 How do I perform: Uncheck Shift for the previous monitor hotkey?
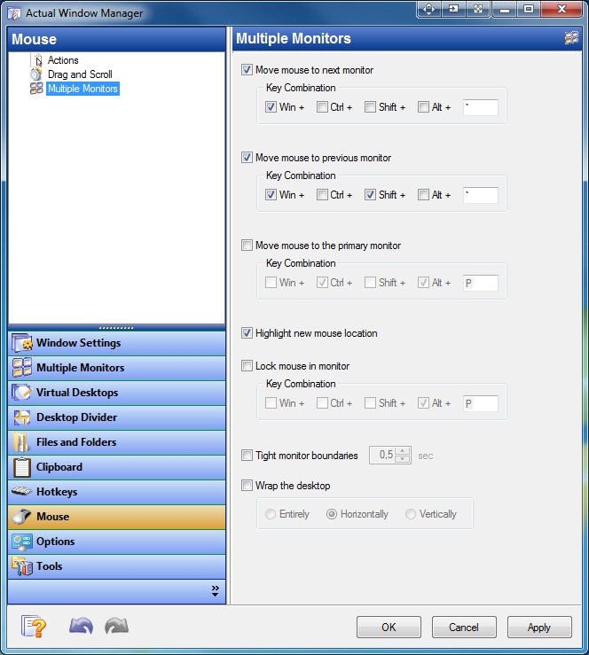point(370,195)
